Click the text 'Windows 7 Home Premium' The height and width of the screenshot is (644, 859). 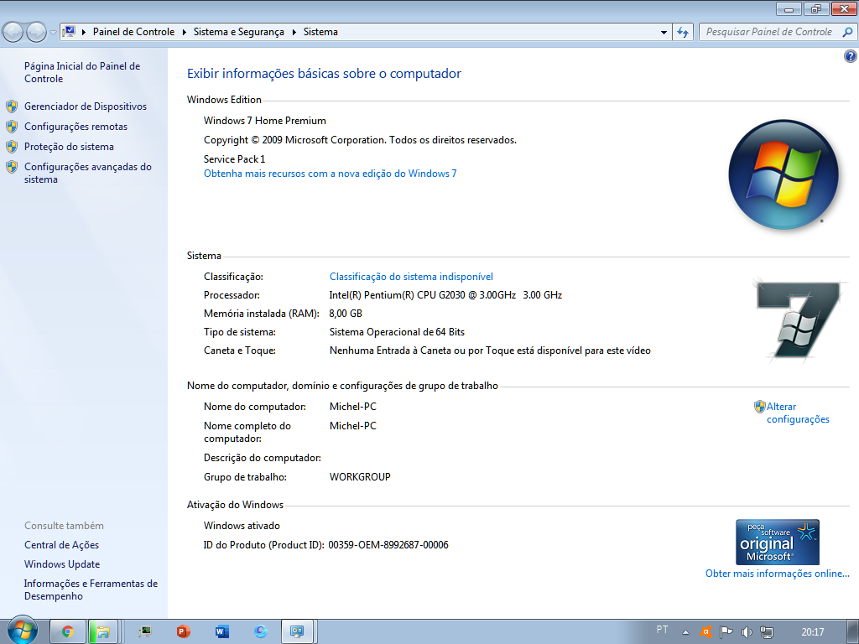coord(264,121)
